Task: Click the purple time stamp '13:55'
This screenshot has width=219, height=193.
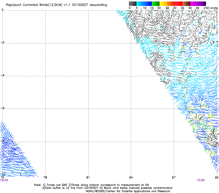Action: 201,180
